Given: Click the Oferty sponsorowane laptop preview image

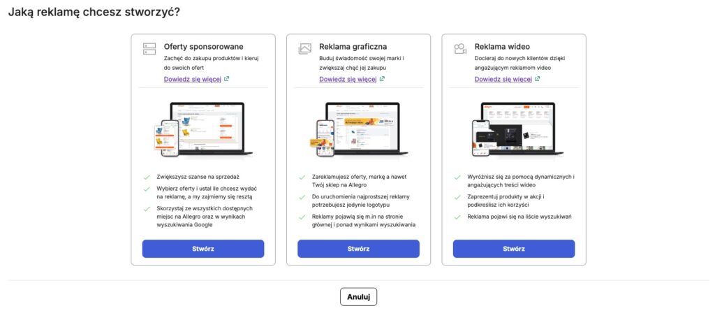Looking at the screenshot, I should coord(203,129).
